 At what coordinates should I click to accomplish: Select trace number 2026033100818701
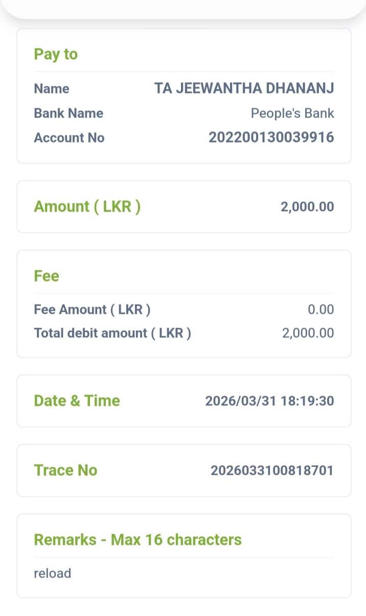[x=272, y=470]
